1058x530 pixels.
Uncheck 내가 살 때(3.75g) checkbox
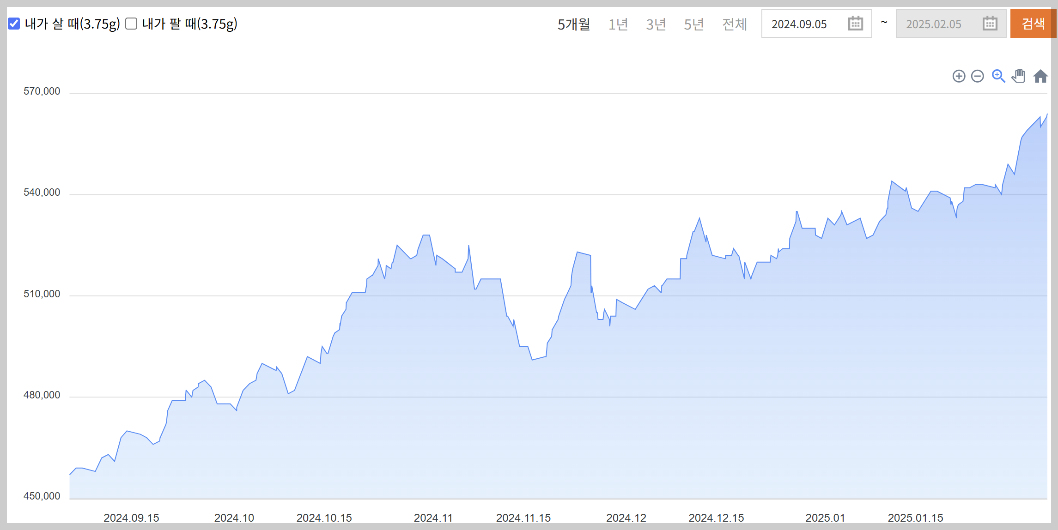pyautogui.click(x=14, y=24)
